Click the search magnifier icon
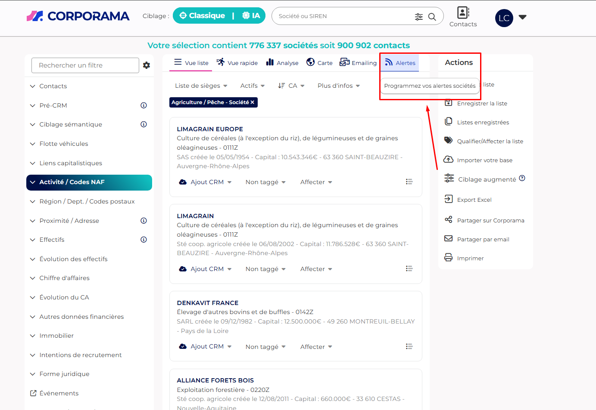This screenshot has width=596, height=410. 432,16
